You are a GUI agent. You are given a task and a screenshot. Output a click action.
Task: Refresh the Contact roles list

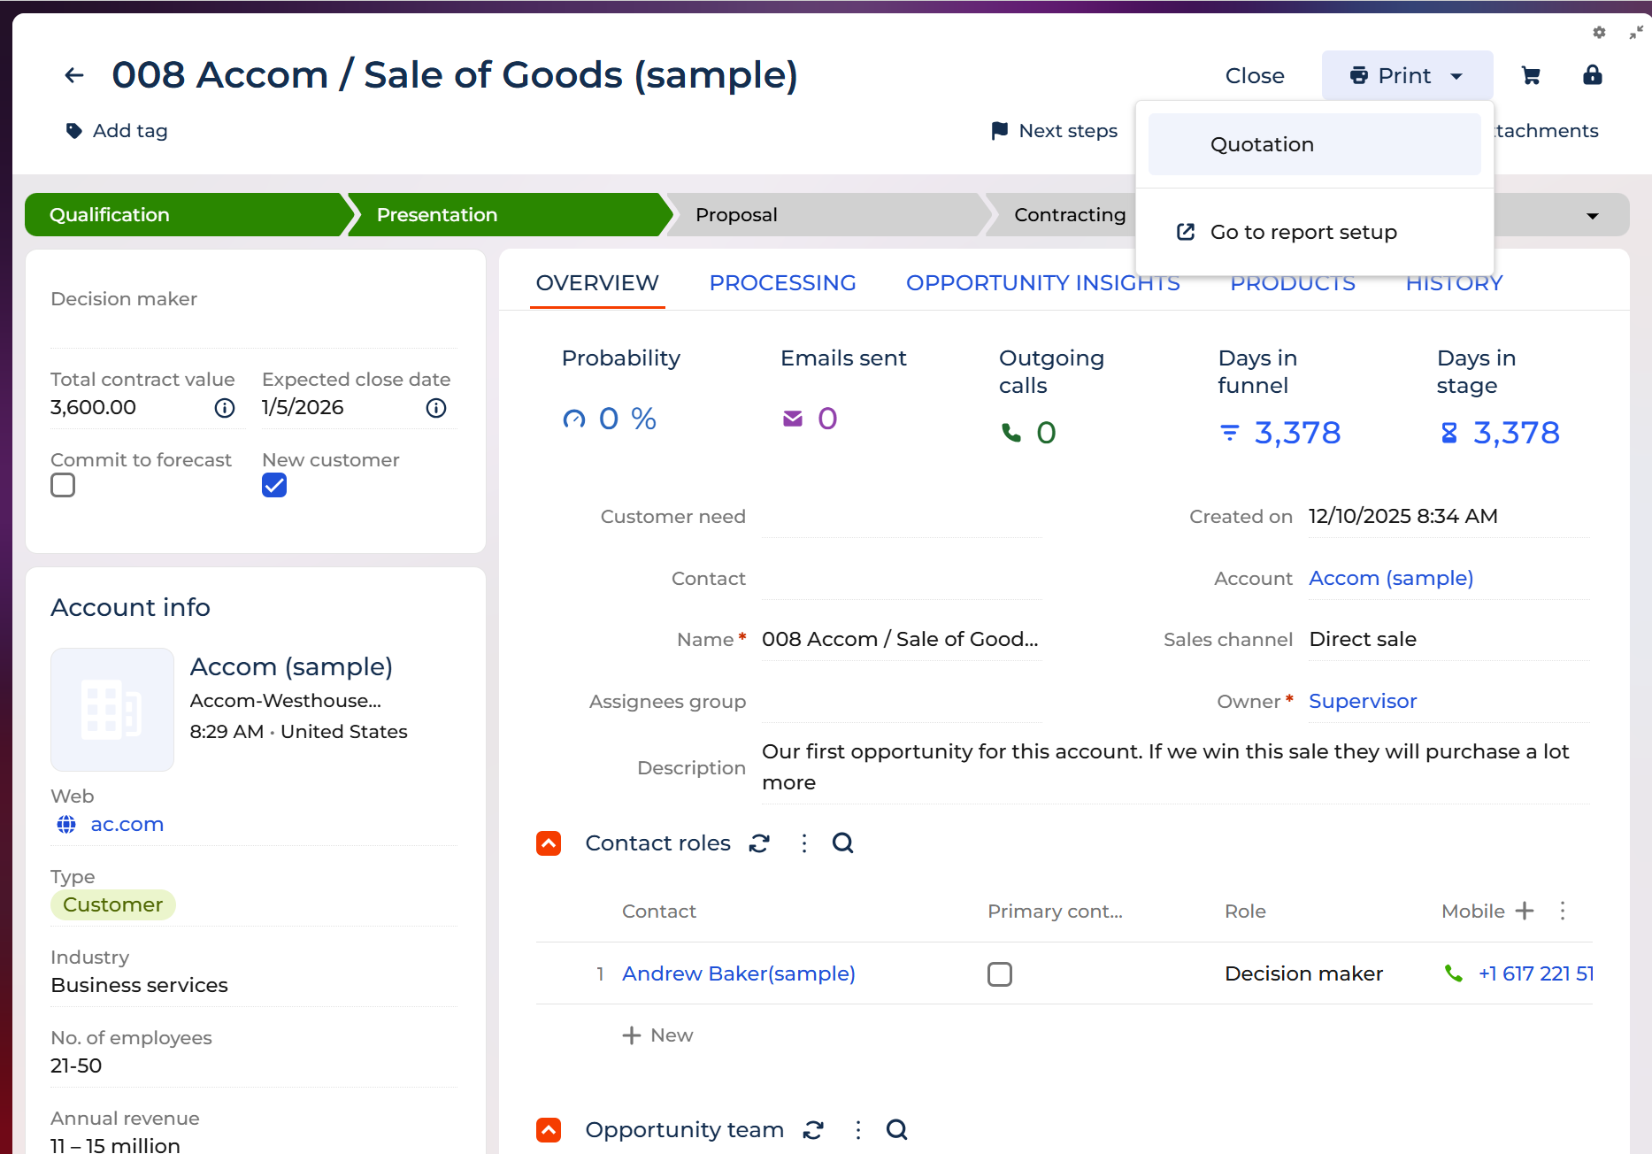click(759, 843)
